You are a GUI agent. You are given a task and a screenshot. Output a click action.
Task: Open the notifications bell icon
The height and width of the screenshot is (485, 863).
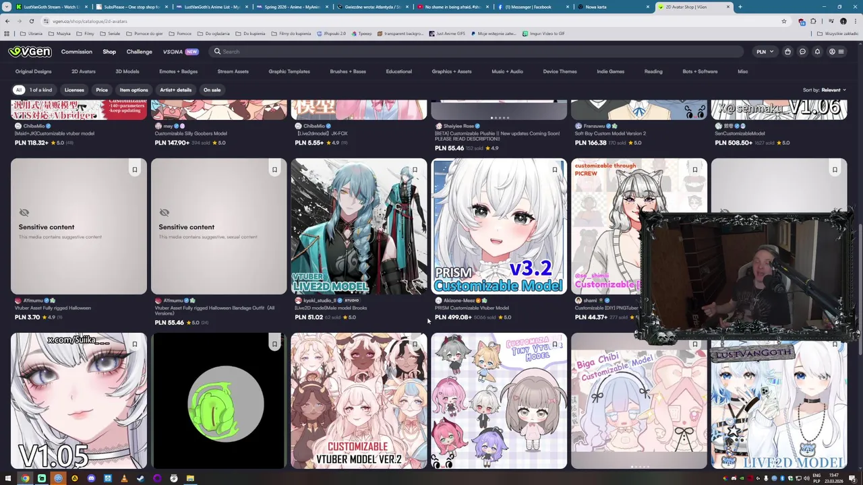click(x=817, y=52)
